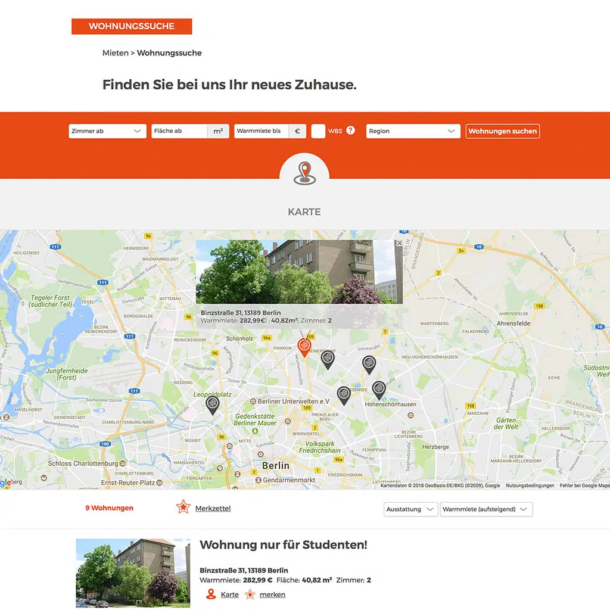Click the WBS help question mark icon
Viewport: 610px width, 610px height.
350,130
